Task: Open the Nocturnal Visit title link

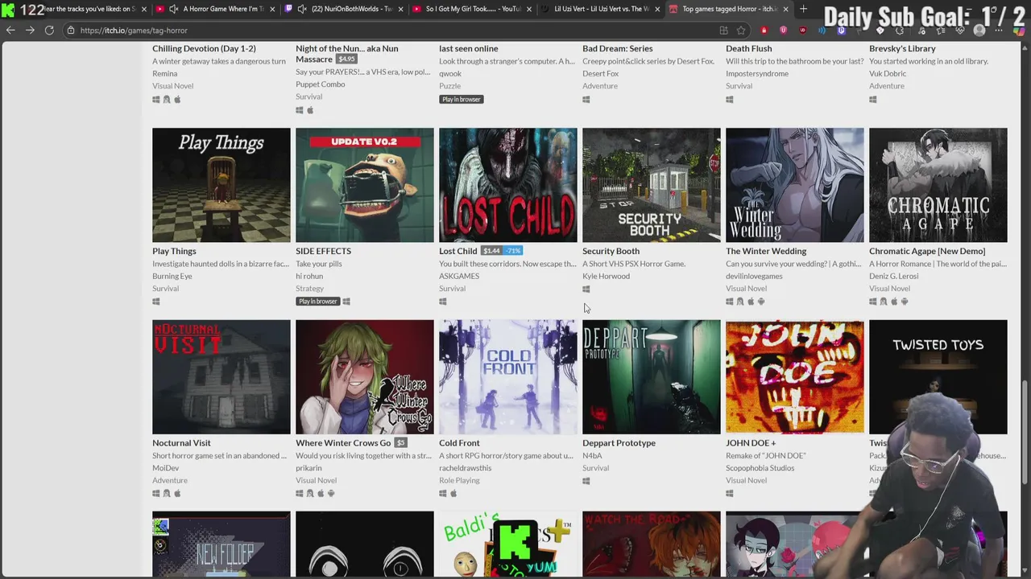Action: 181,443
